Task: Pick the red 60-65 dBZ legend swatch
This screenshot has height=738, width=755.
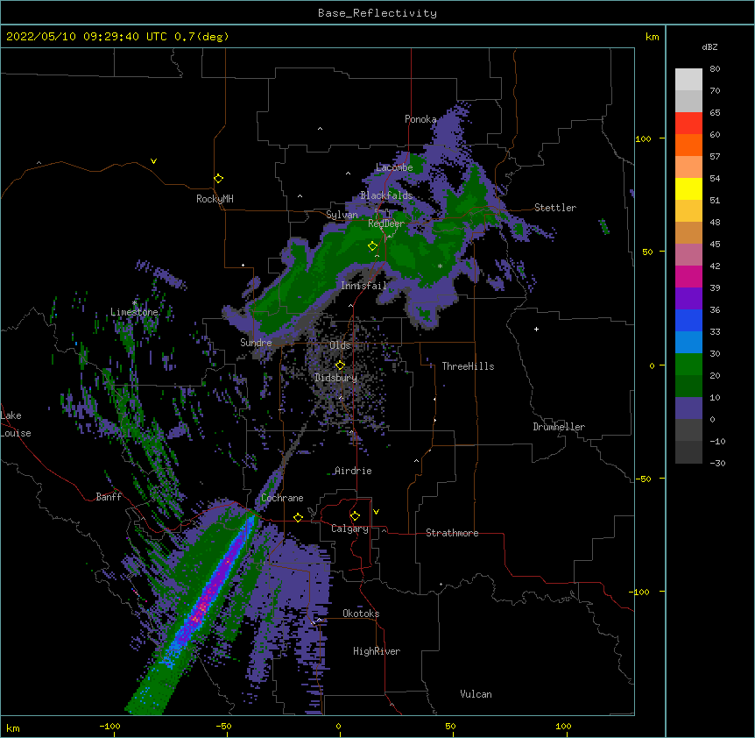Action: coord(688,123)
